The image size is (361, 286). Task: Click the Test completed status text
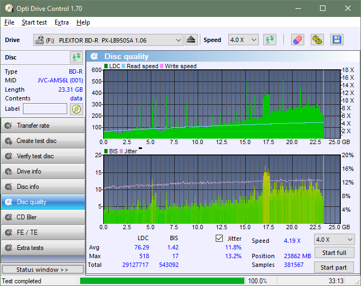22,281
